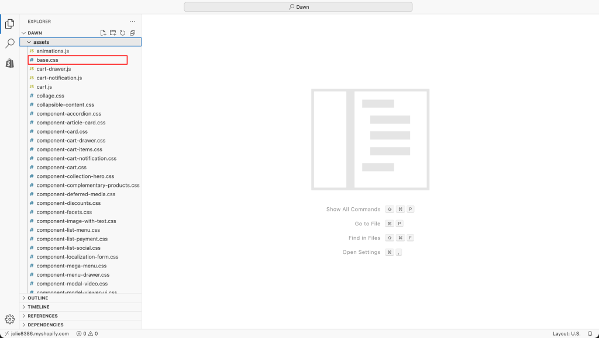Click jolie8386.myshopify.com remote indicator

point(36,334)
